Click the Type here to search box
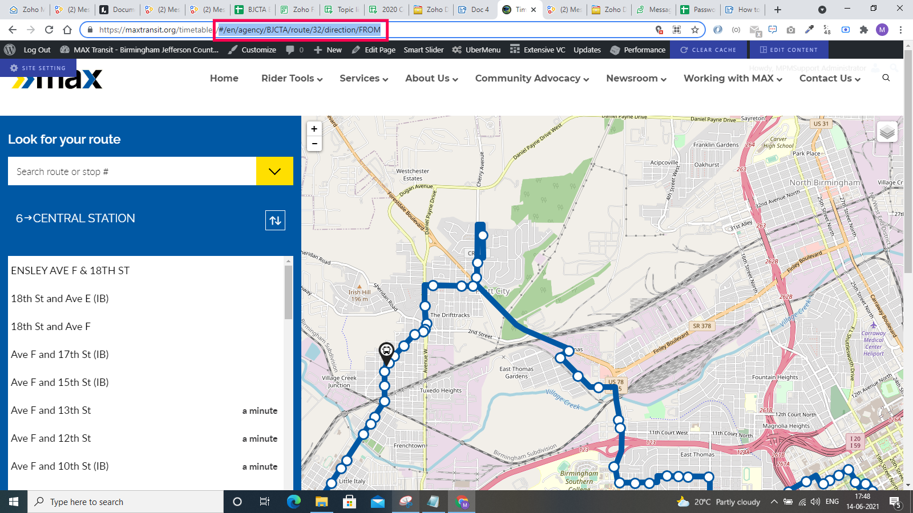This screenshot has width=913, height=513. 126,502
